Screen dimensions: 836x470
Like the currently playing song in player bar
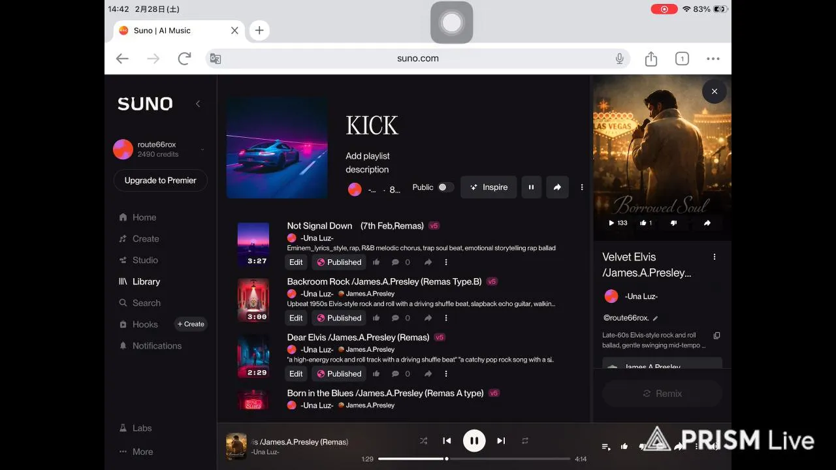pos(624,446)
